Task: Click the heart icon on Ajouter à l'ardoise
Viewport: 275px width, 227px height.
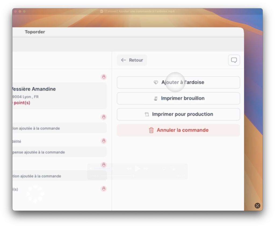Action: (x=156, y=83)
